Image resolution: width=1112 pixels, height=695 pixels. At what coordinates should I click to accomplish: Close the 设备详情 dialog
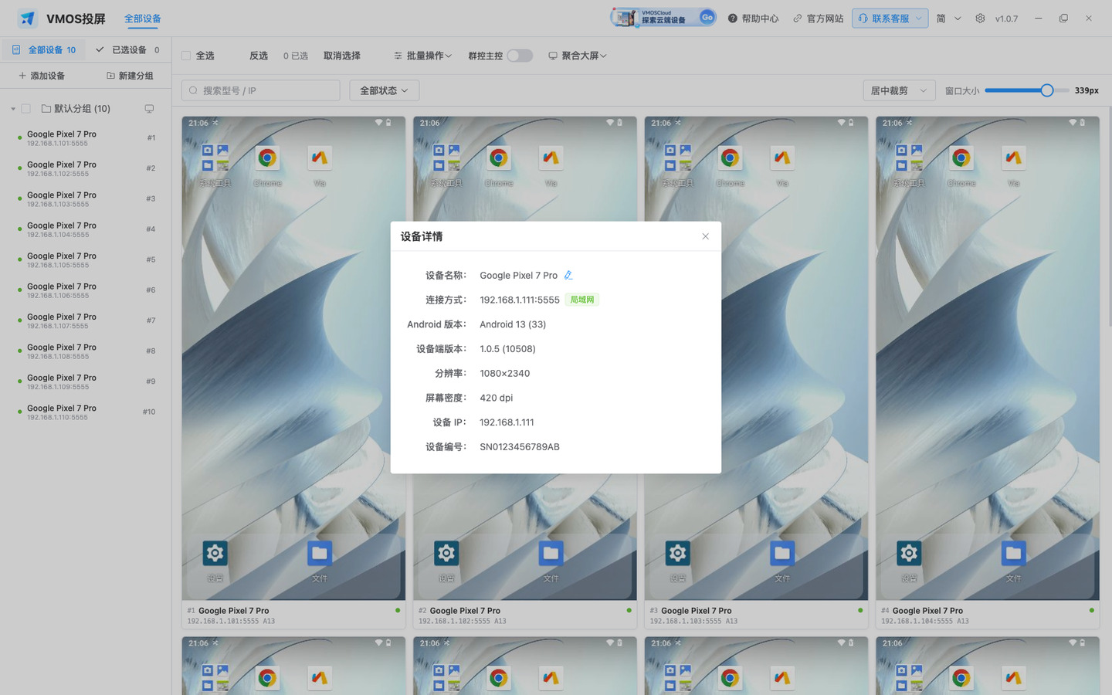705,236
